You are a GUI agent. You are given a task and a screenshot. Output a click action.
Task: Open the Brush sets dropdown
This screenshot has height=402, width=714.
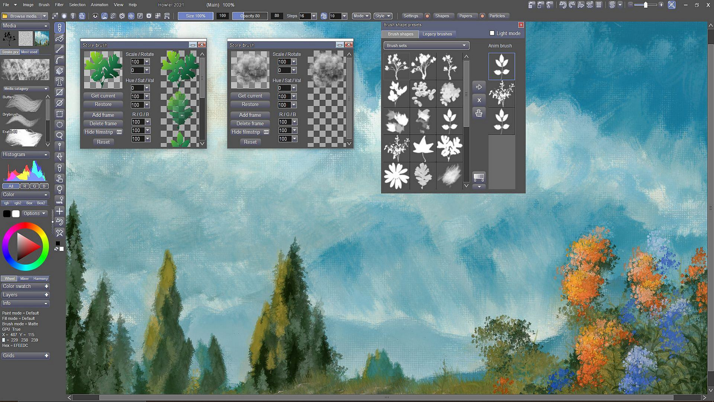pos(426,45)
